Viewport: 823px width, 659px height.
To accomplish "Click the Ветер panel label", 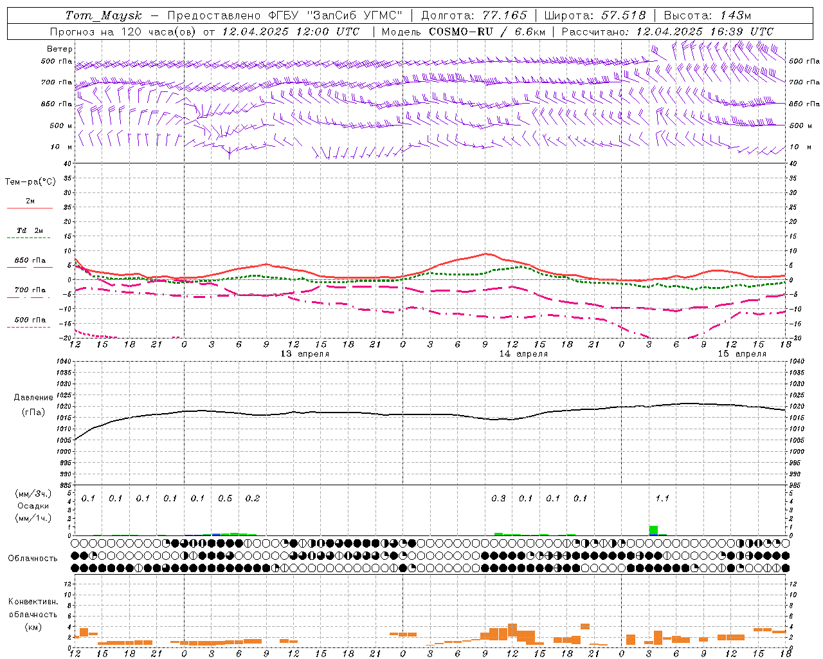I will (x=60, y=49).
